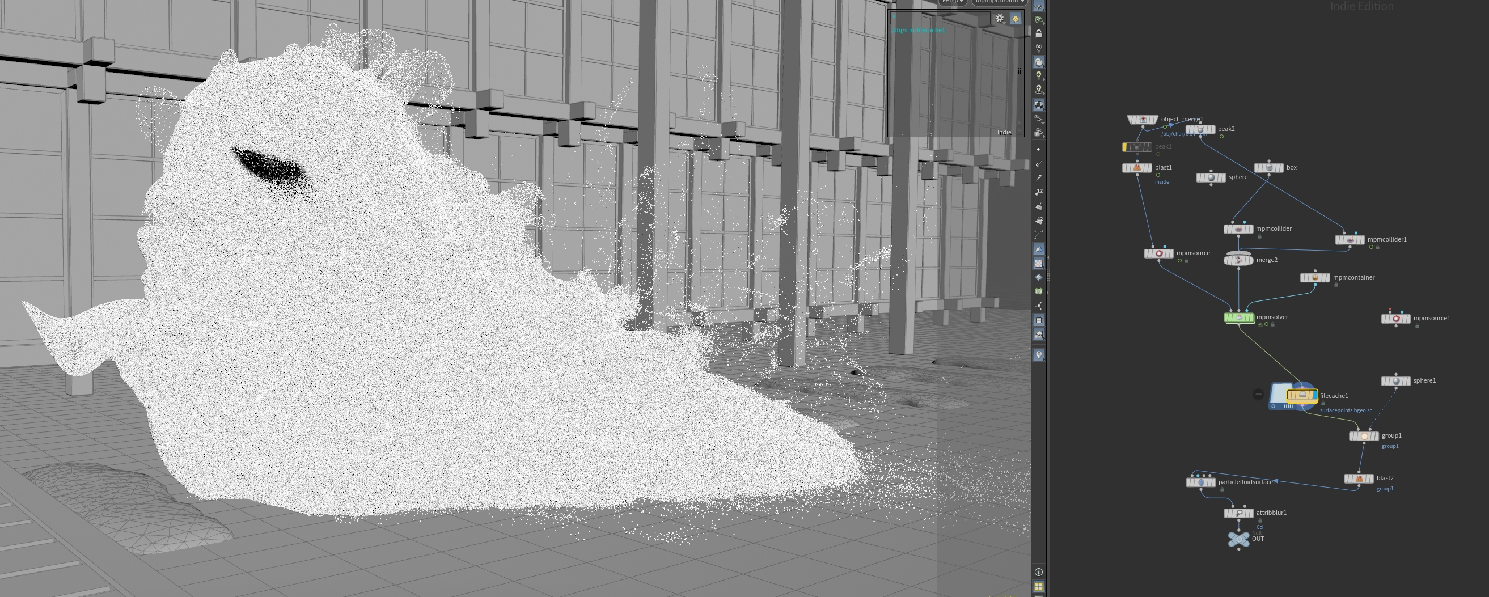
Task: Select the sphere node icon next to blast1
Action: [x=1211, y=177]
